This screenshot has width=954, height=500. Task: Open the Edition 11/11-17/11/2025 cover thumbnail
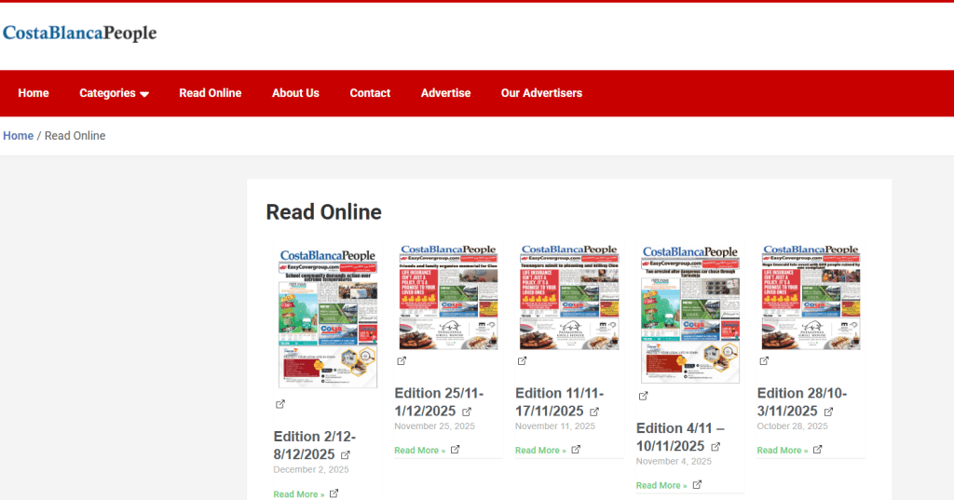[x=569, y=297]
